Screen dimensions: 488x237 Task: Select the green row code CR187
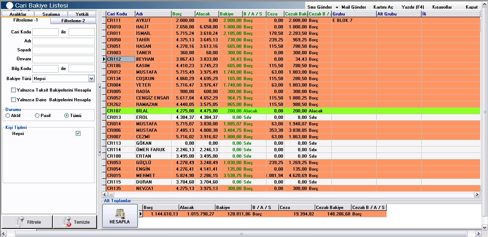coord(121,111)
